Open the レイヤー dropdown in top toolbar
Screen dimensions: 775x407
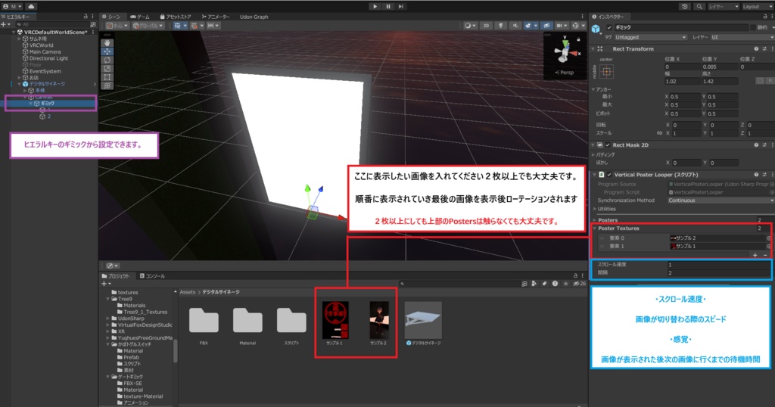pos(723,6)
